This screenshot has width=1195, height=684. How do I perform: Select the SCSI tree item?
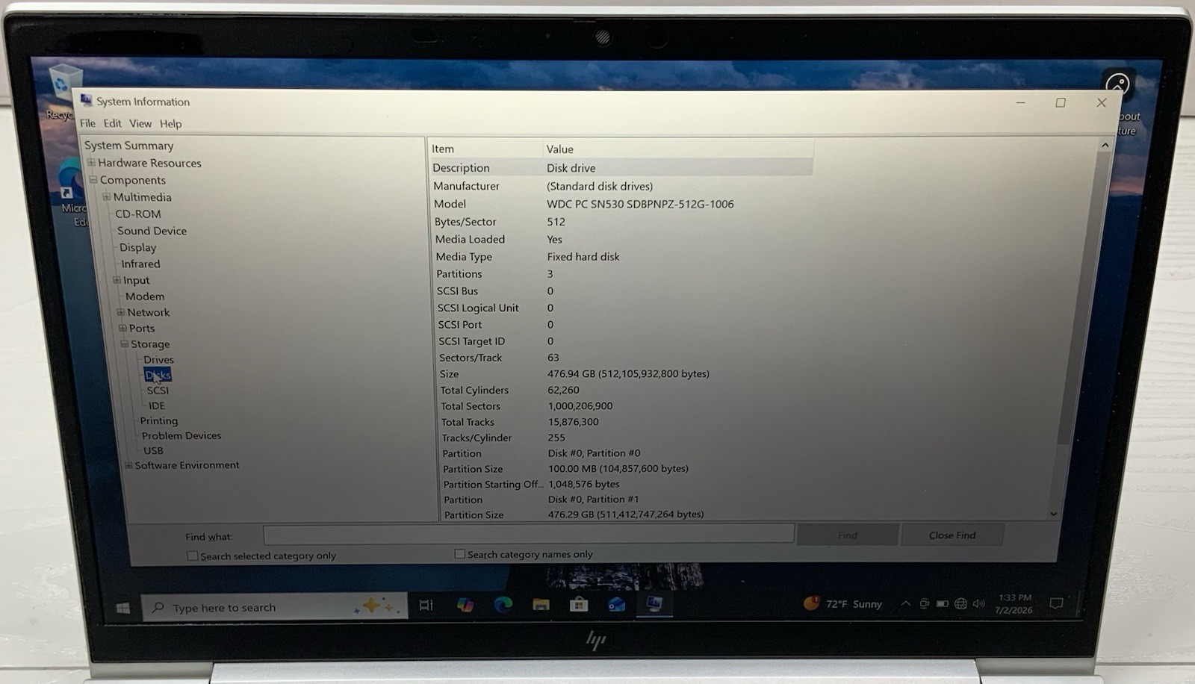(158, 391)
